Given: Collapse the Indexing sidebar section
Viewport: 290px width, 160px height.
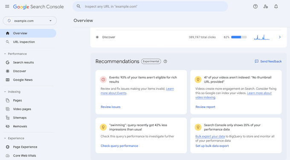Looking at the screenshot, I should 5,92.
